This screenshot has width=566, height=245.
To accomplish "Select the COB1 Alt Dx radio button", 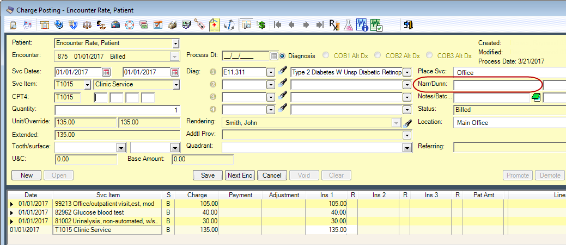I will pos(326,55).
